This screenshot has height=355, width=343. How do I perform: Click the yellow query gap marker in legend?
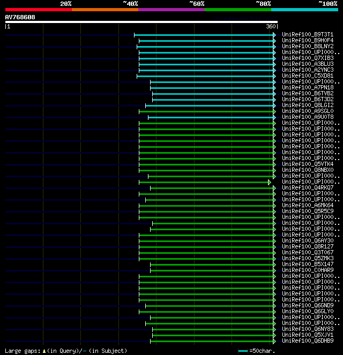(x=44, y=351)
